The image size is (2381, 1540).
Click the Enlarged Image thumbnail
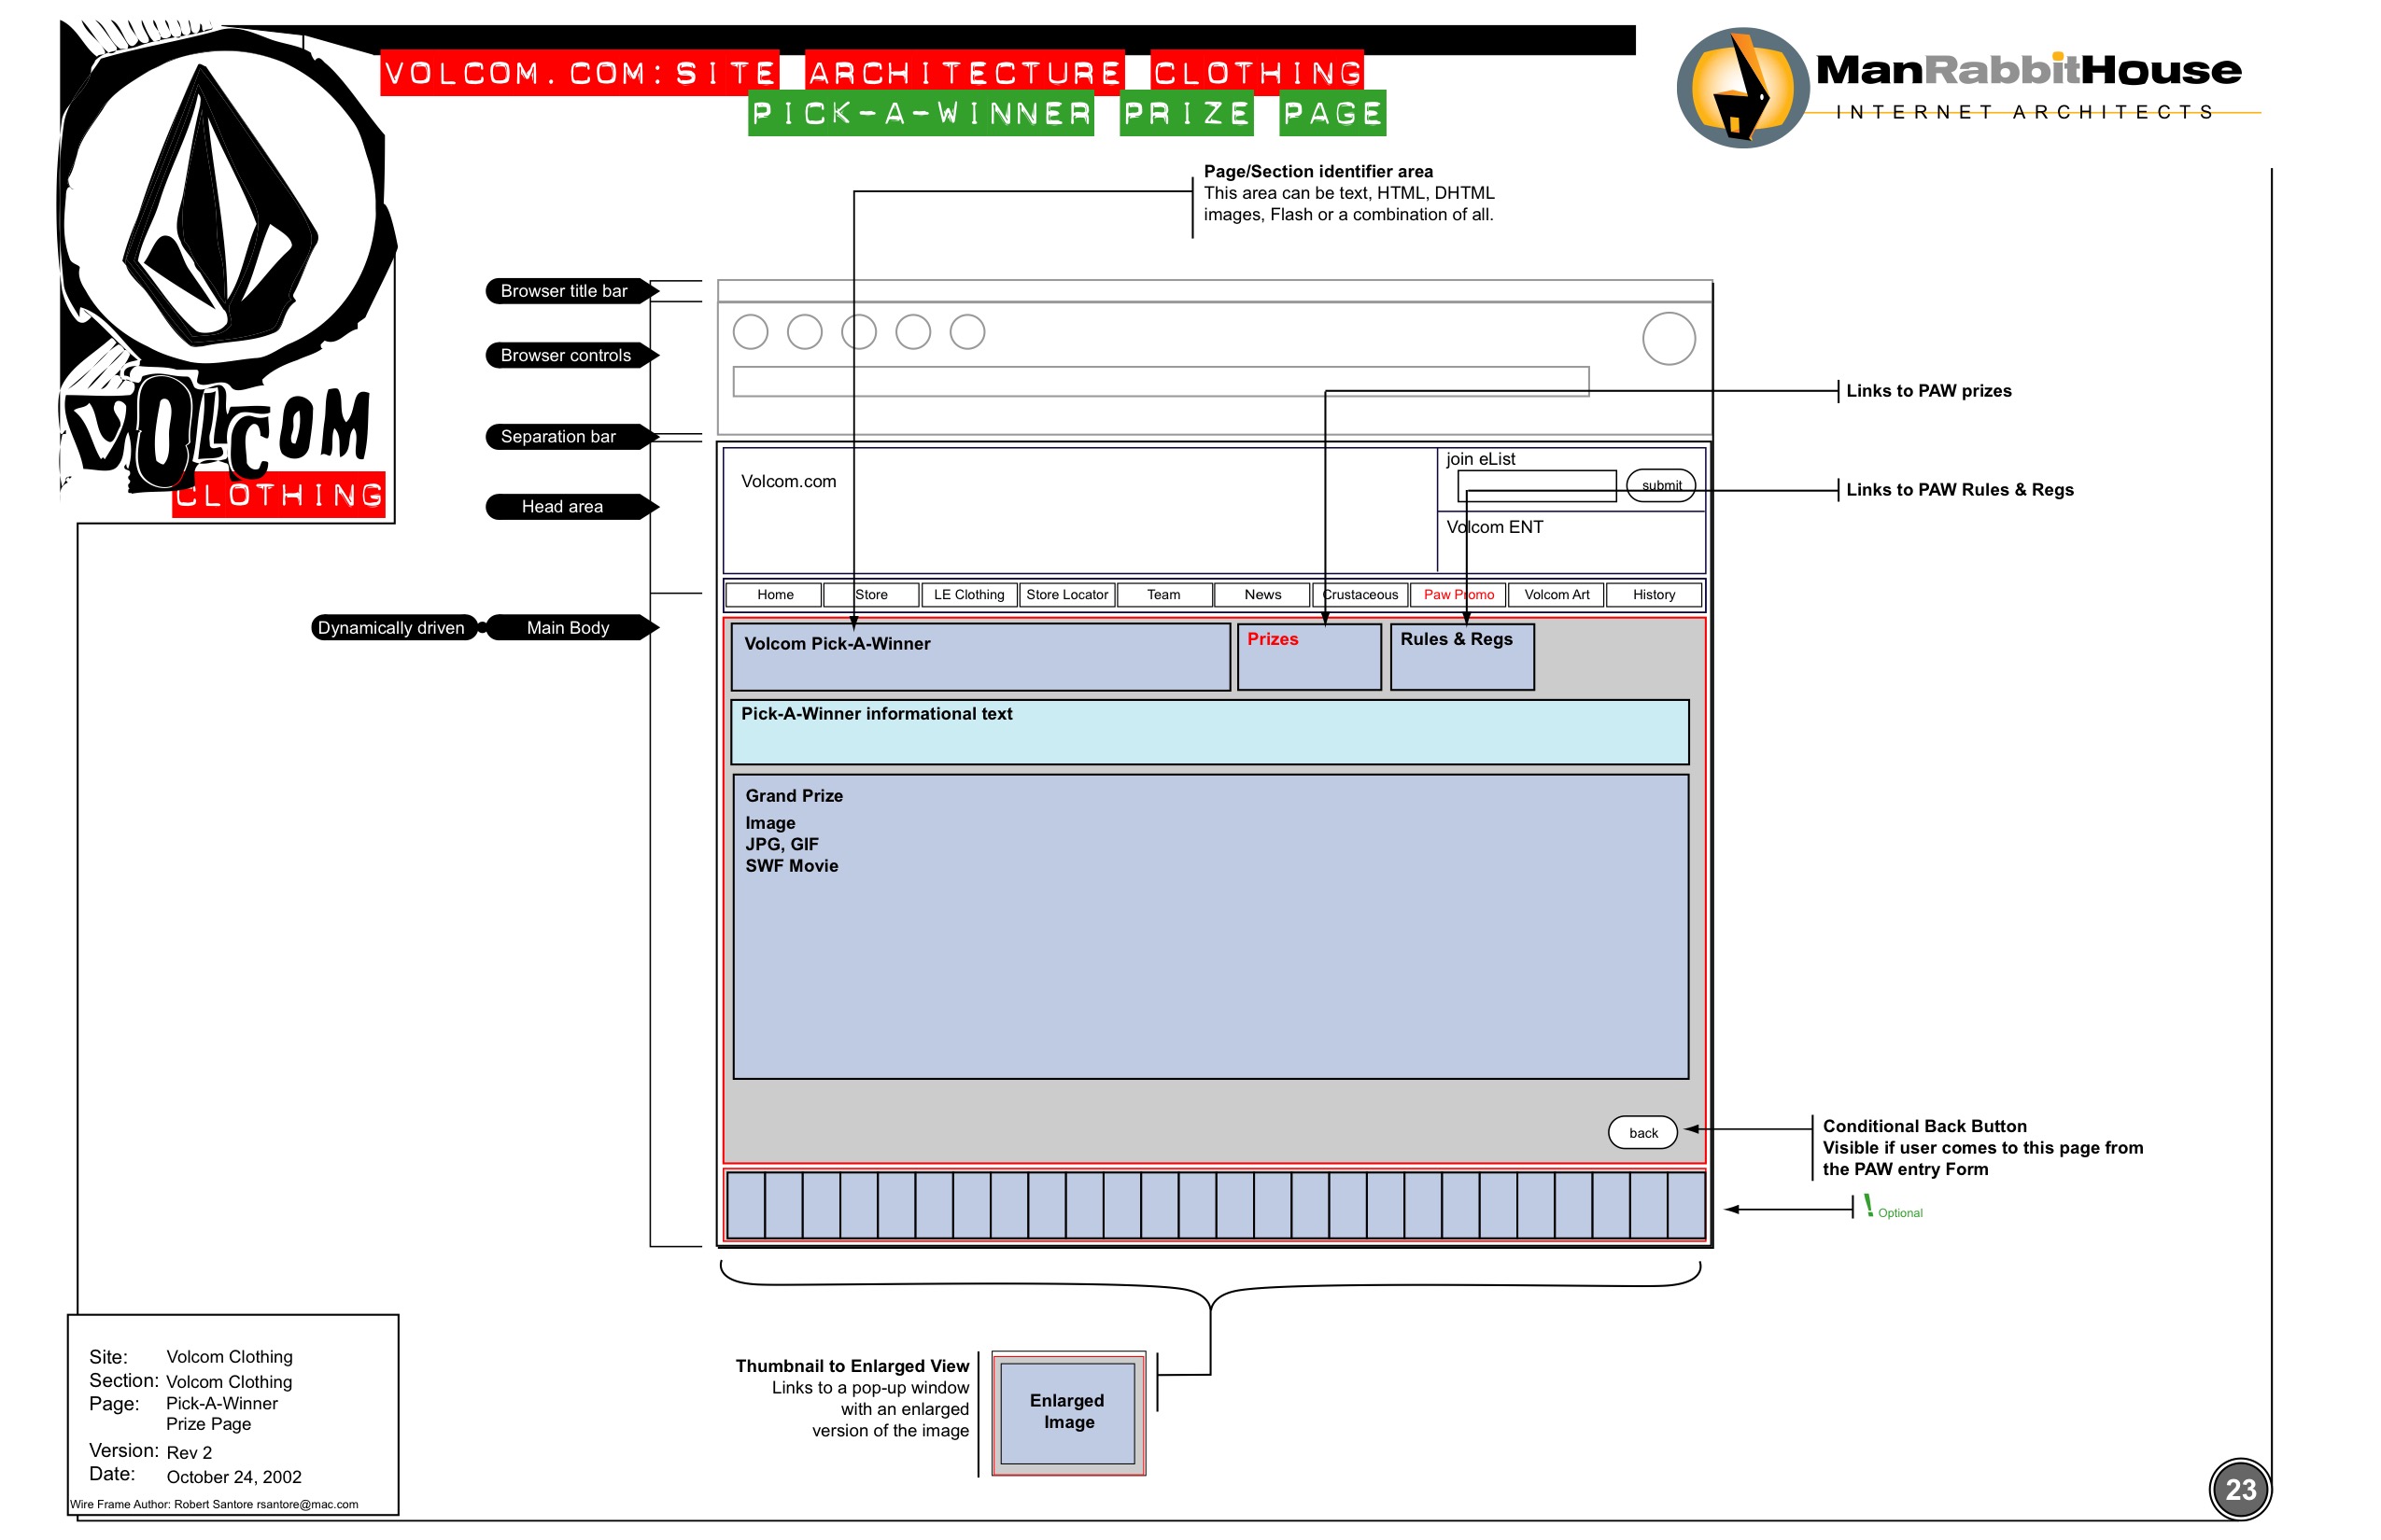coord(1067,1412)
